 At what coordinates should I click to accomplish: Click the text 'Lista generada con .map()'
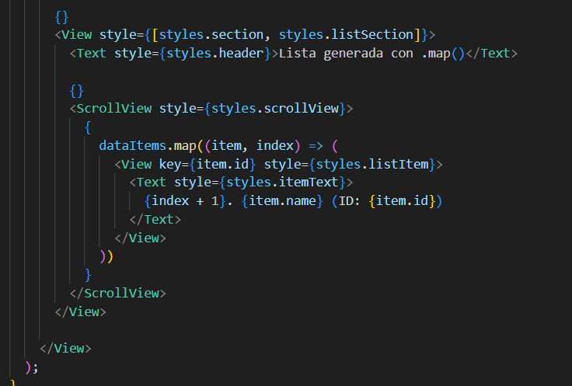(371, 54)
